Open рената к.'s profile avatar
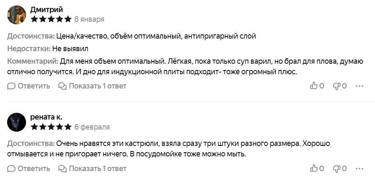Screen dimensions: 375x182 pos(17,122)
